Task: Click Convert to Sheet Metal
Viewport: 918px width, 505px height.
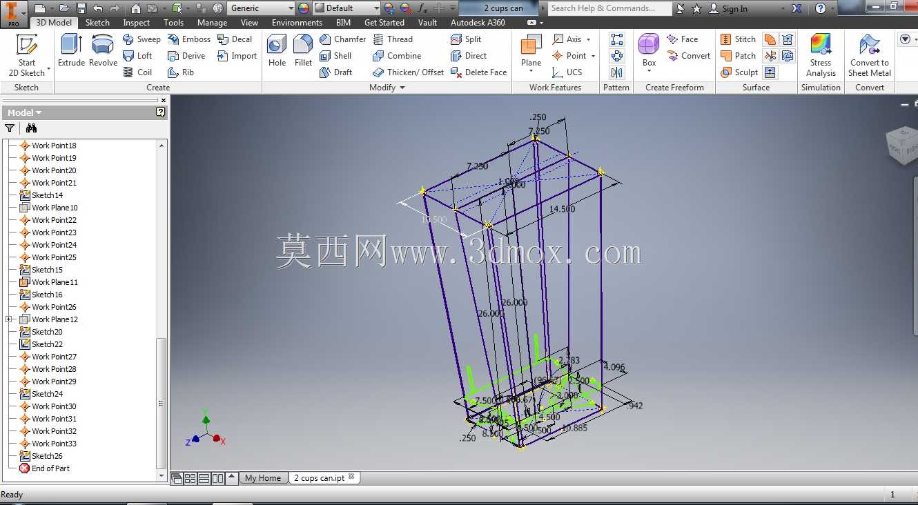Action: (x=870, y=55)
